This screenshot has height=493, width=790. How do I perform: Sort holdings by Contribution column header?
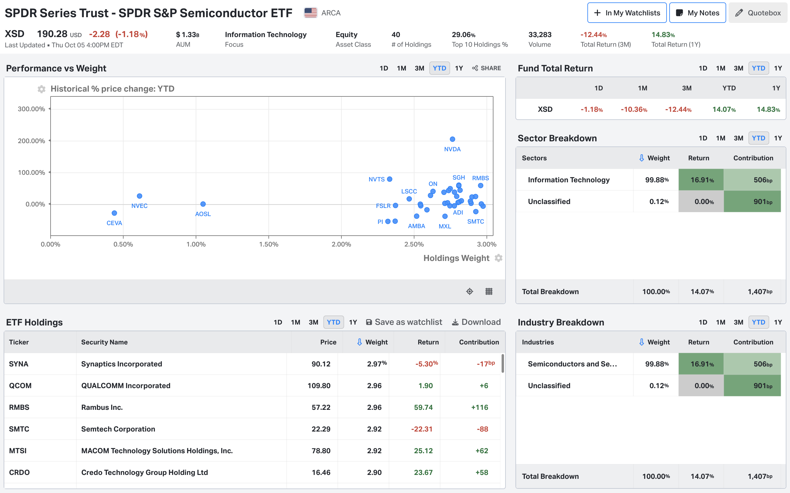tap(479, 342)
